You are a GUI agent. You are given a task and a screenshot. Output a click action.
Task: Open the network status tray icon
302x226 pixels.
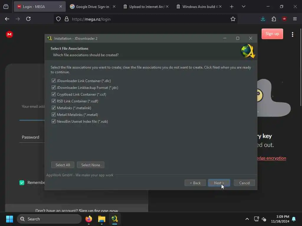tap(256, 219)
